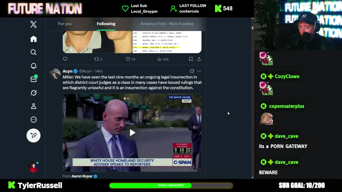
Task: Bookmark the Maxwell document post
Action: 191,59
